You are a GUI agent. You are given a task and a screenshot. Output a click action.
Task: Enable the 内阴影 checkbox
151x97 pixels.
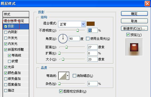[6, 32]
